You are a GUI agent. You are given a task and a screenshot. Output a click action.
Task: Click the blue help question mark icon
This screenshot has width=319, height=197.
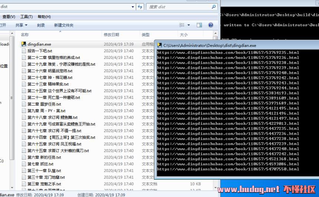211,25
